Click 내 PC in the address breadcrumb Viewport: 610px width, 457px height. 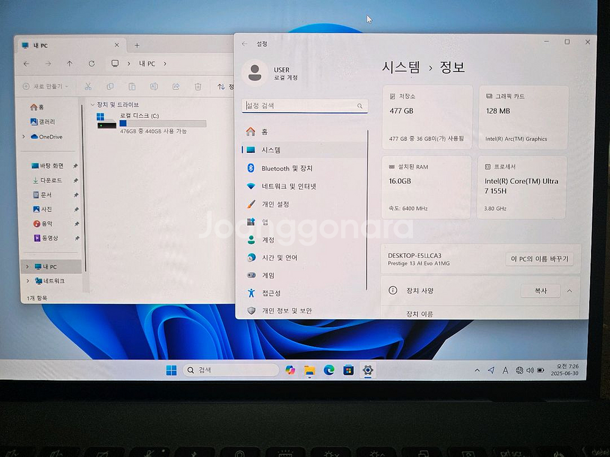click(147, 64)
